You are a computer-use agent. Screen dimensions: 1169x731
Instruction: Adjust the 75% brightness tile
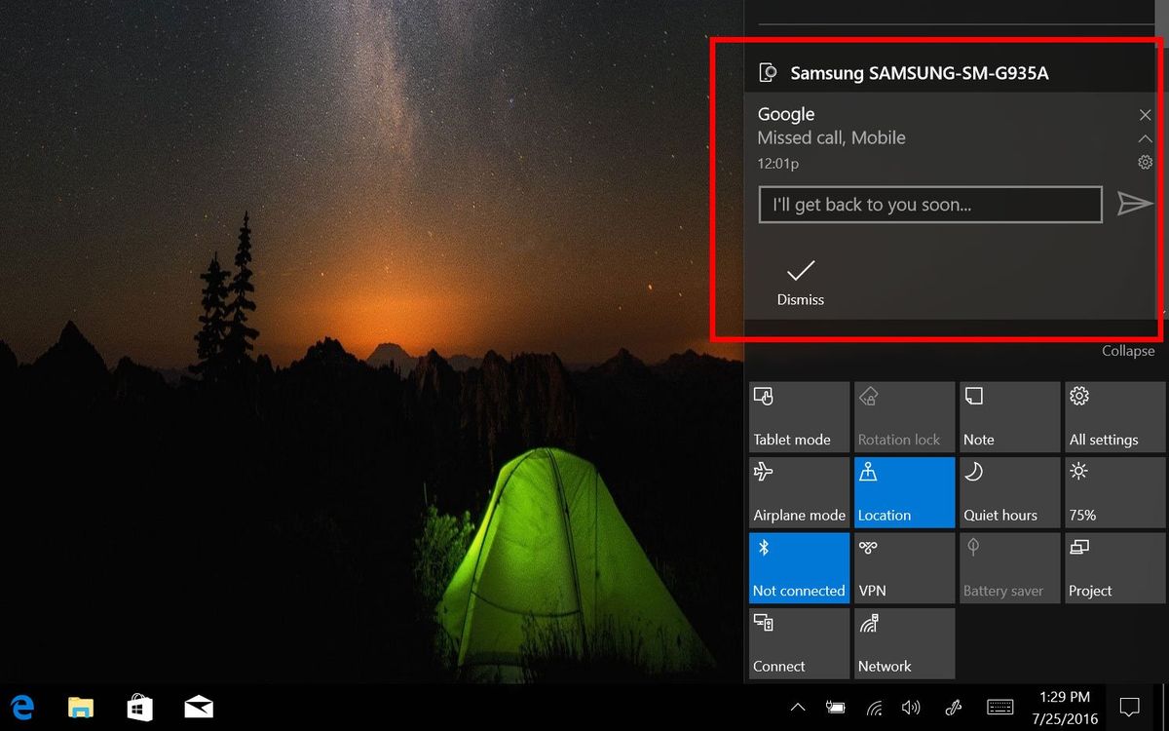(1113, 492)
